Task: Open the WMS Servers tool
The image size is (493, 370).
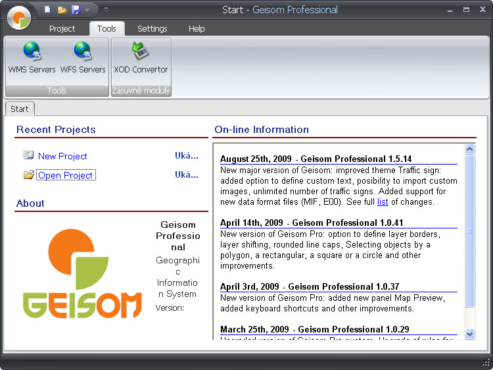Action: [32, 58]
